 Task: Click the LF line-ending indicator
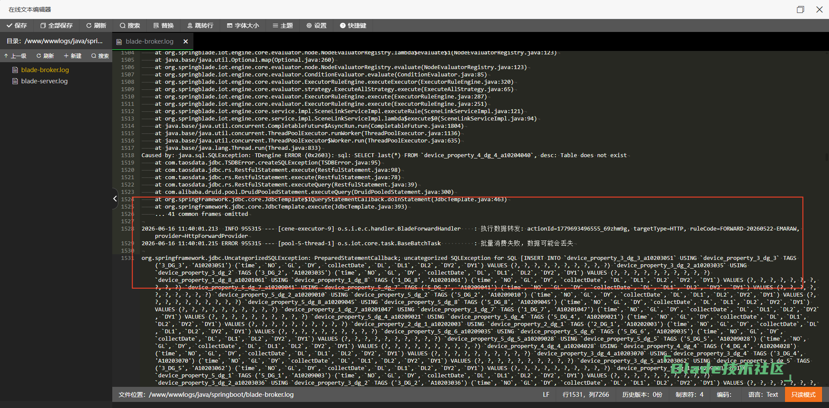point(546,395)
